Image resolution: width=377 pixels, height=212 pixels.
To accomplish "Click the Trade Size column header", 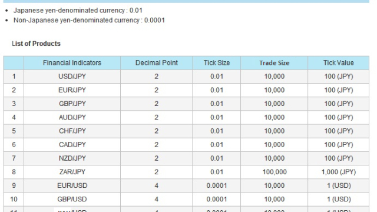I will (275, 63).
